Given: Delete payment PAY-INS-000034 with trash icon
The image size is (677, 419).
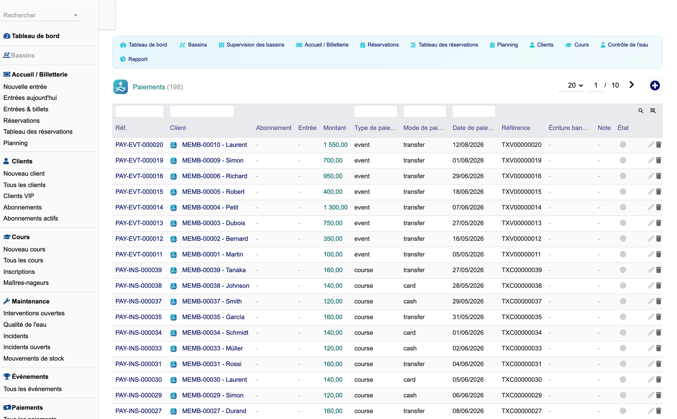Looking at the screenshot, I should tap(659, 333).
